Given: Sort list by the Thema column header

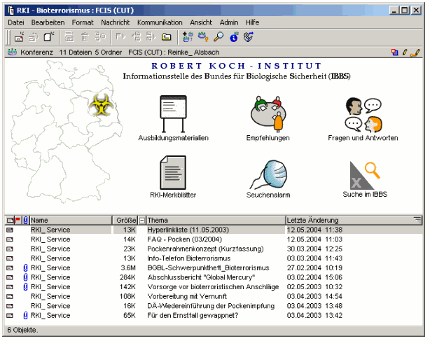Looking at the screenshot, I should pos(216,221).
